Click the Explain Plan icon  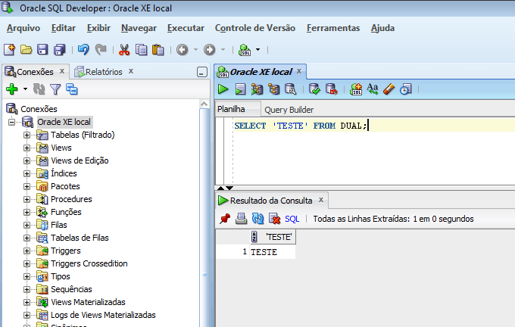click(273, 89)
